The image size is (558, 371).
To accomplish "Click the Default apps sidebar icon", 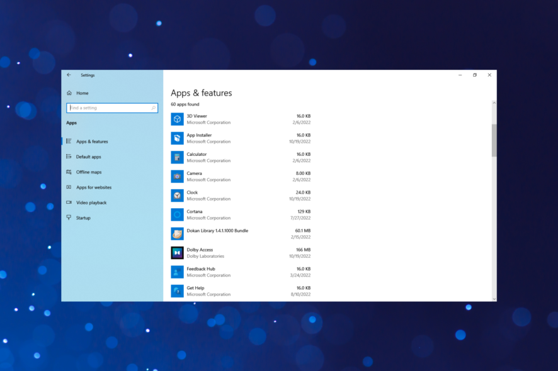I will (x=69, y=157).
